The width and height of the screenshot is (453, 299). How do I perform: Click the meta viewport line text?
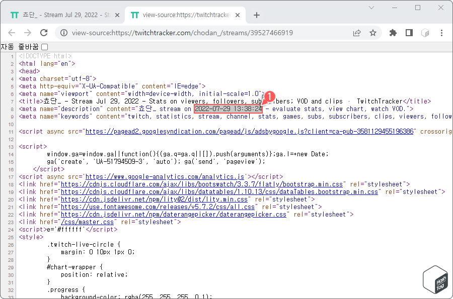pyautogui.click(x=141, y=93)
